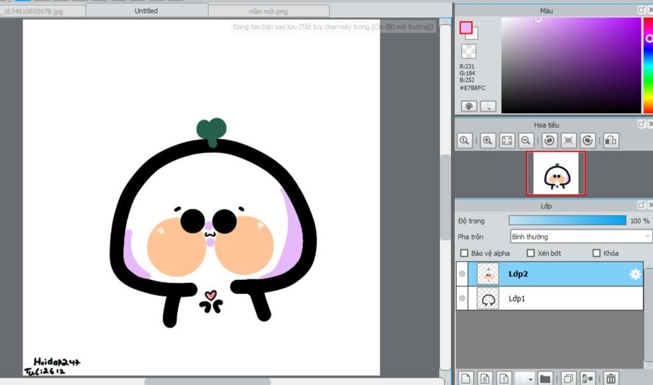
Task: Click the navigator preview thumbnail
Action: pyautogui.click(x=555, y=173)
